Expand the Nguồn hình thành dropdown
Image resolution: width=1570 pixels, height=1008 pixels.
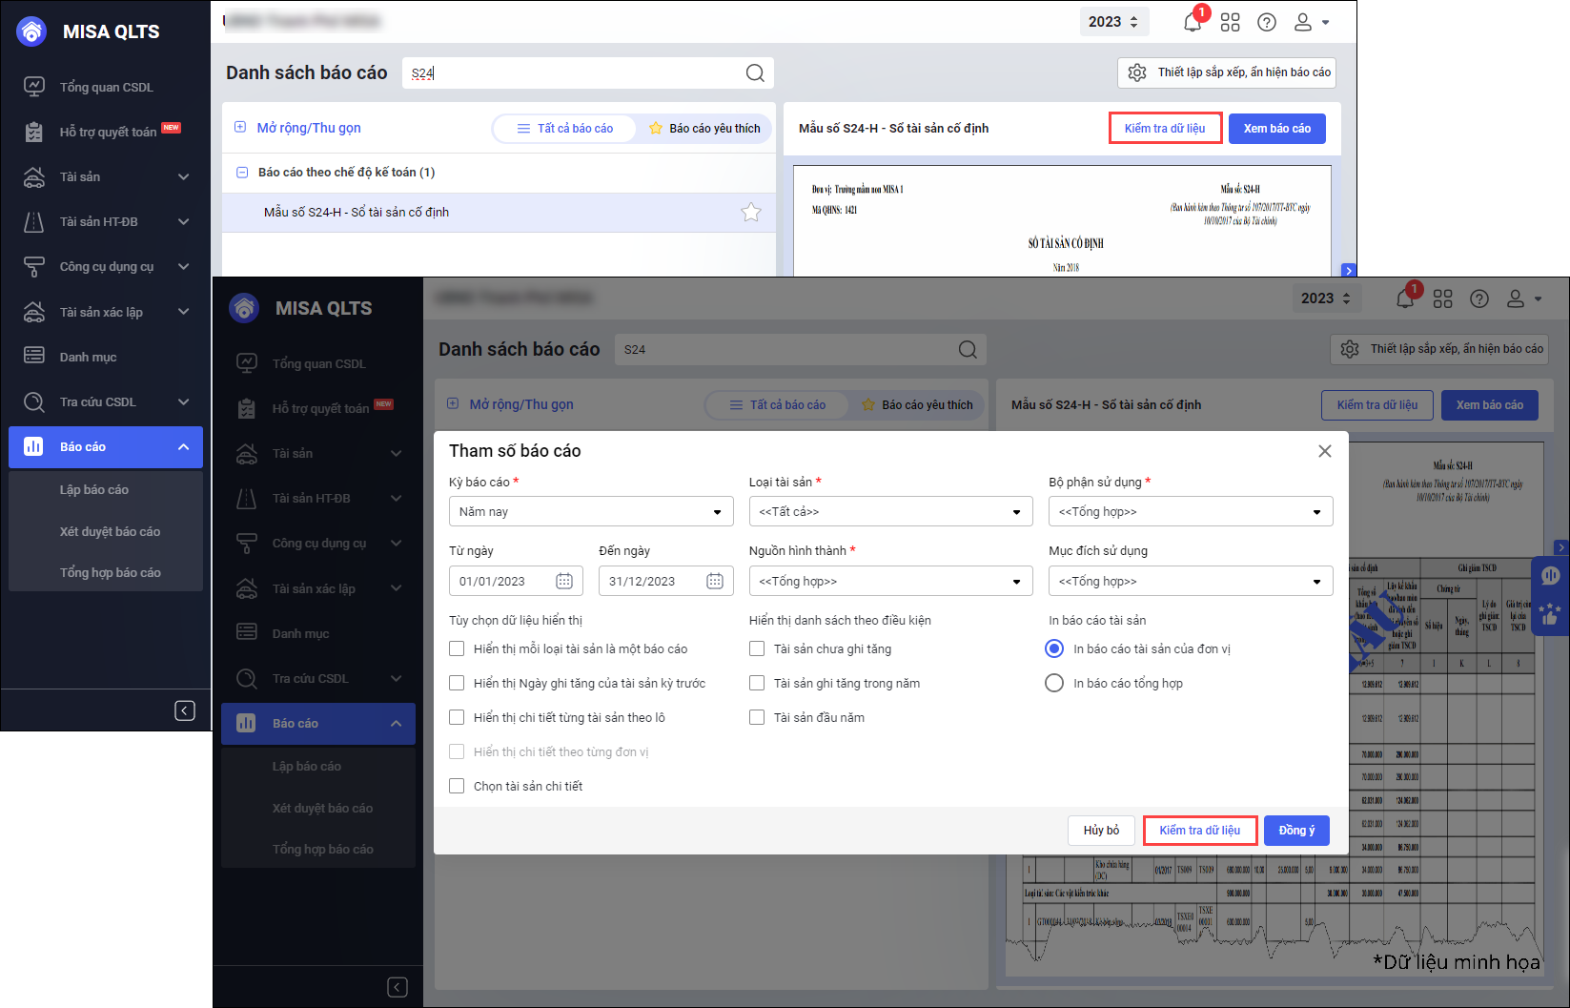(890, 582)
